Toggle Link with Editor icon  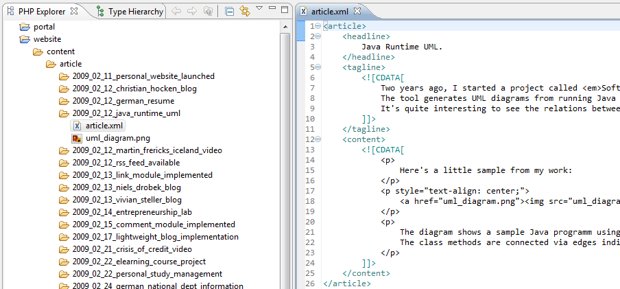245,11
